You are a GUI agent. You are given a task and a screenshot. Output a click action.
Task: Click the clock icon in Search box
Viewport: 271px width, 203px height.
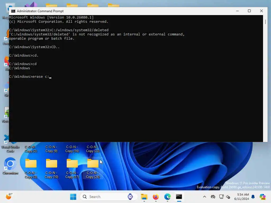(130, 197)
